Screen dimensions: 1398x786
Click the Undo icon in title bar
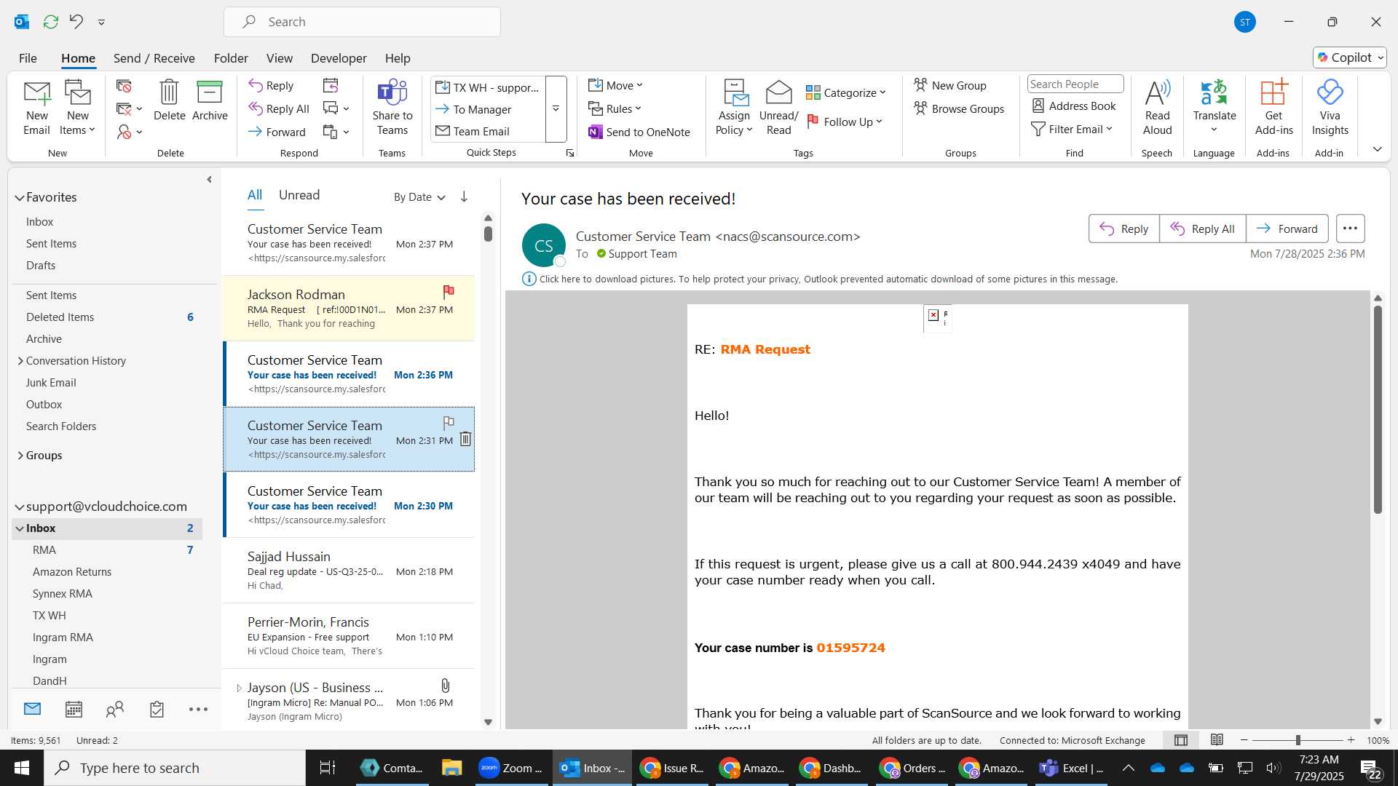76,22
